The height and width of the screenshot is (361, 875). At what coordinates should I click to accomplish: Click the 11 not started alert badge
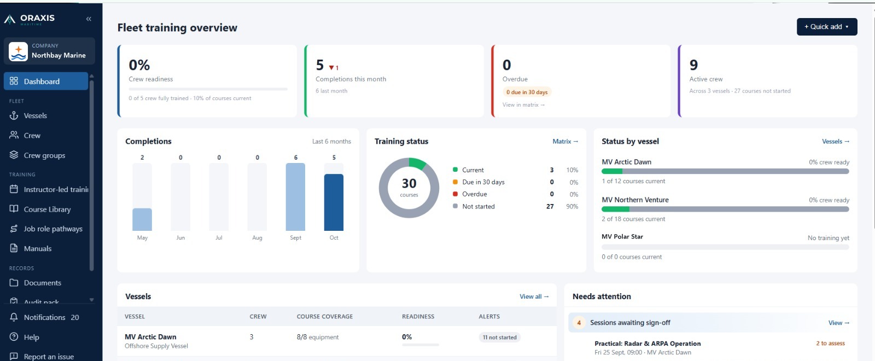(499, 337)
